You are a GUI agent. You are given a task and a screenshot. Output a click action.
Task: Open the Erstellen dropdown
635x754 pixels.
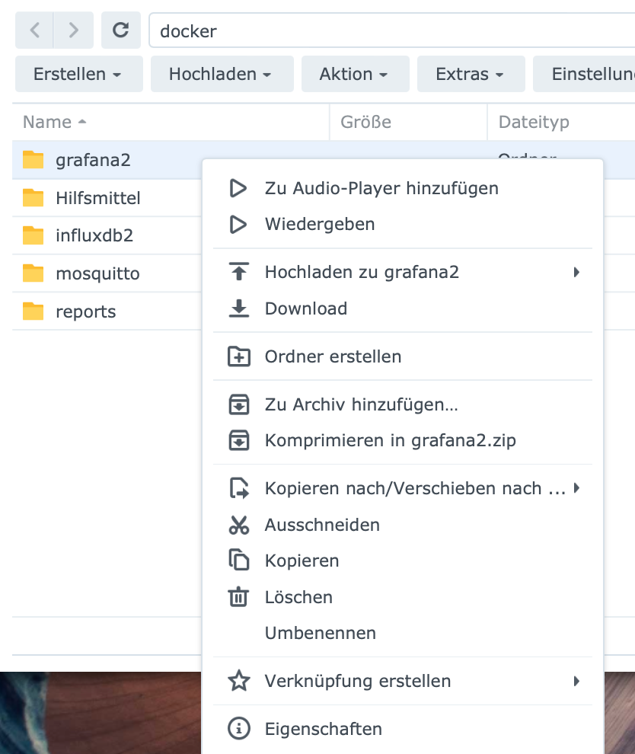coord(78,74)
